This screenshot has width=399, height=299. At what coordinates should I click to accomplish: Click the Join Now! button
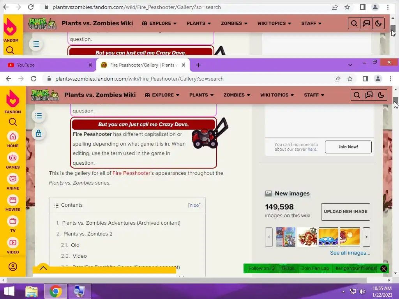(x=348, y=147)
